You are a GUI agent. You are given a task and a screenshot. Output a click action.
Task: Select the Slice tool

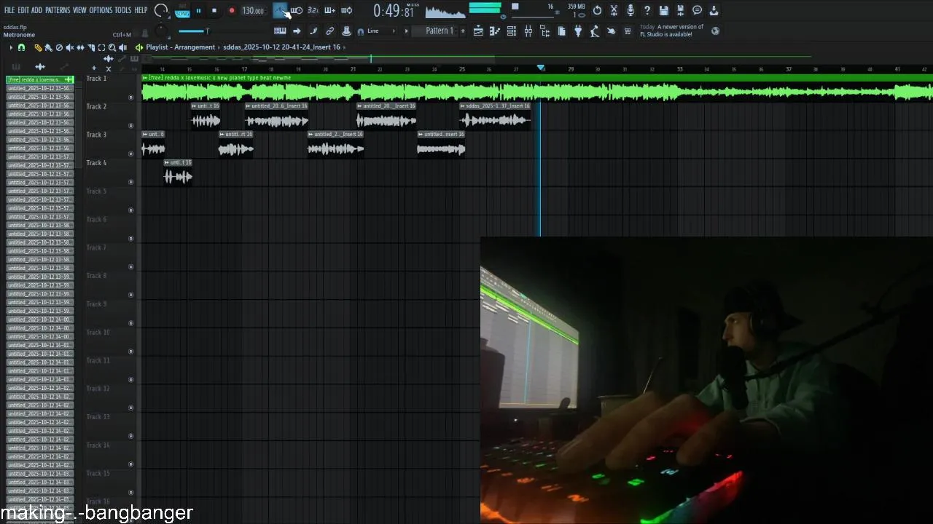coord(91,47)
